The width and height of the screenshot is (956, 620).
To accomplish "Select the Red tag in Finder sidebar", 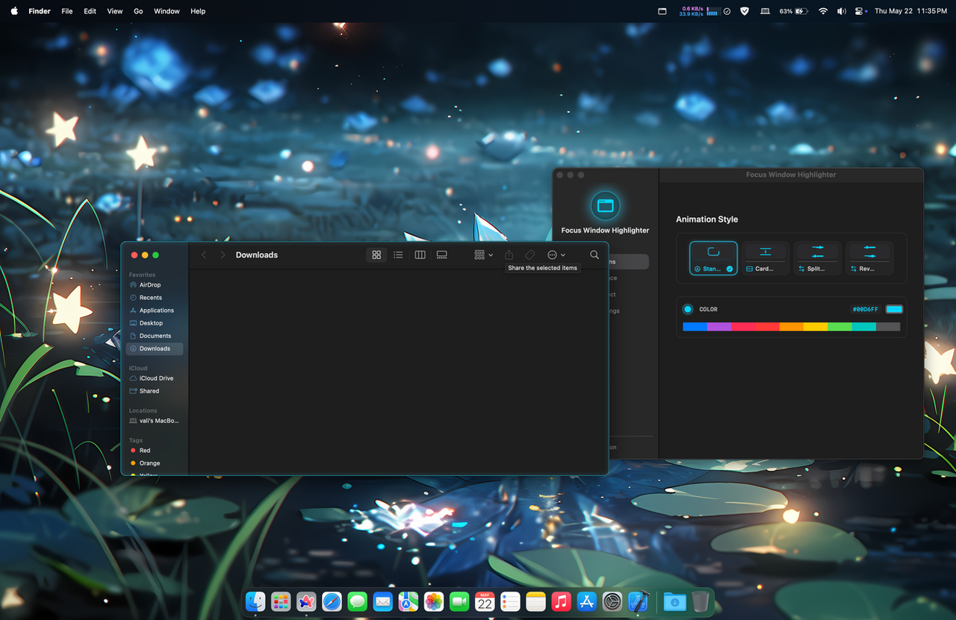I will (x=155, y=451).
